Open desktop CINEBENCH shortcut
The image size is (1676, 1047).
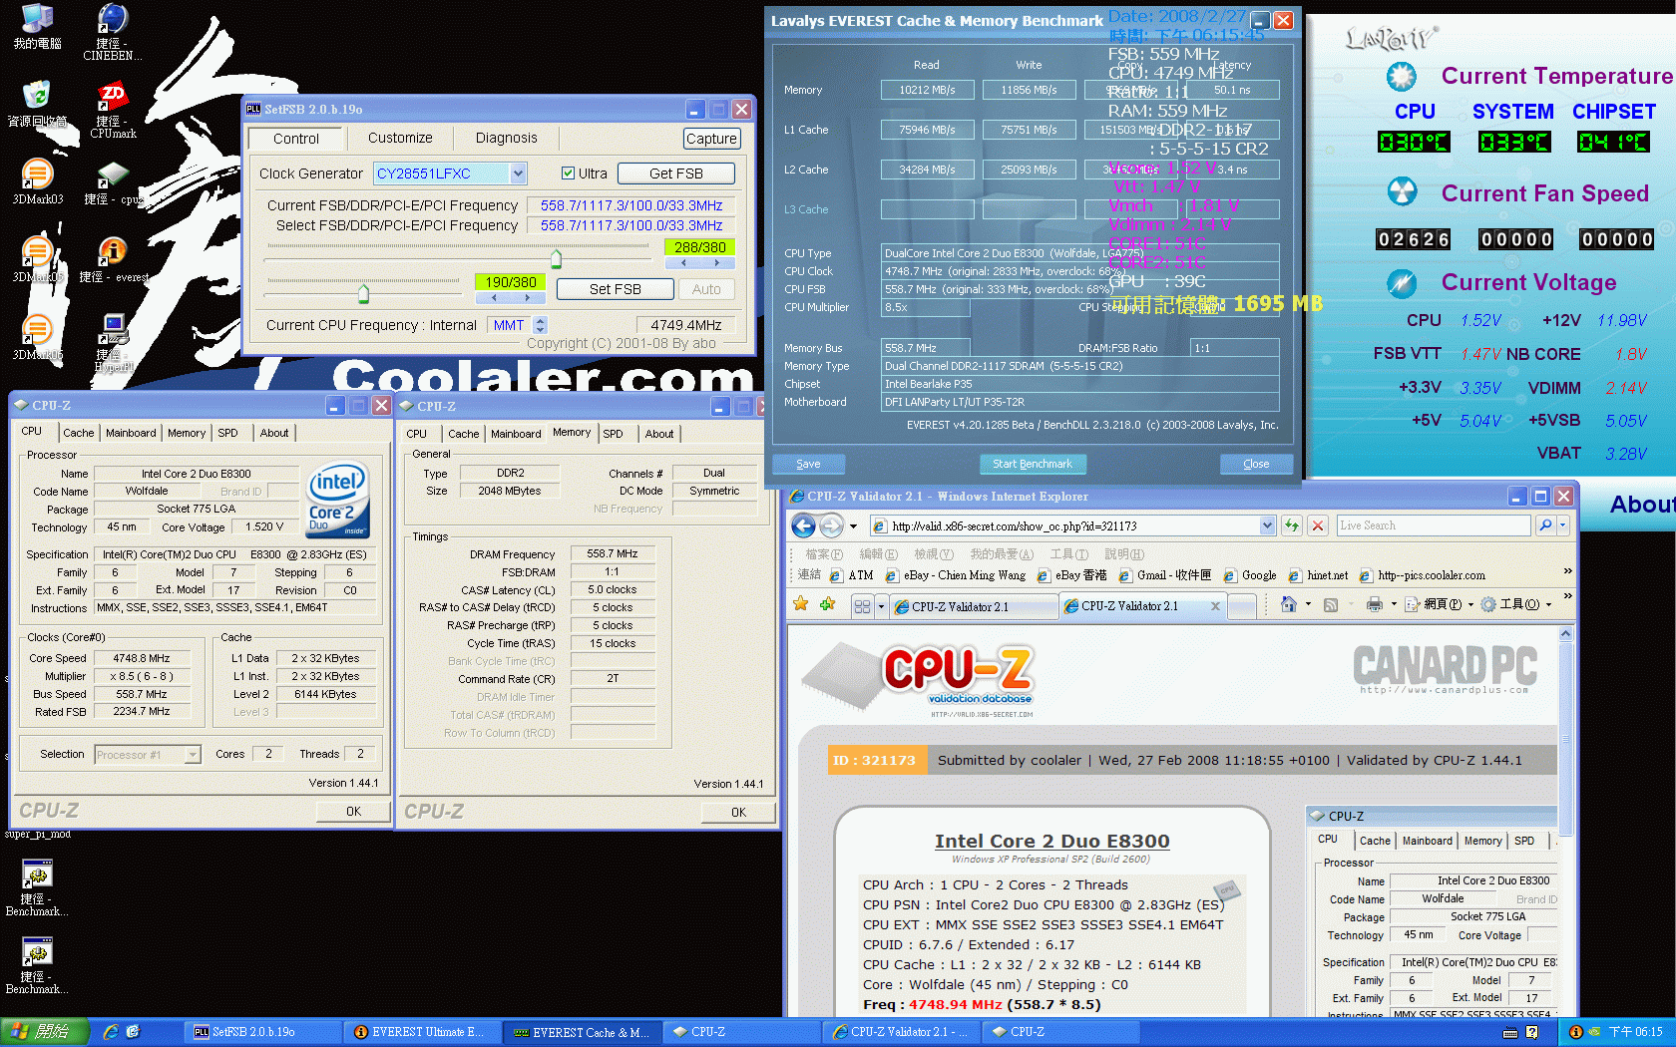tap(112, 32)
